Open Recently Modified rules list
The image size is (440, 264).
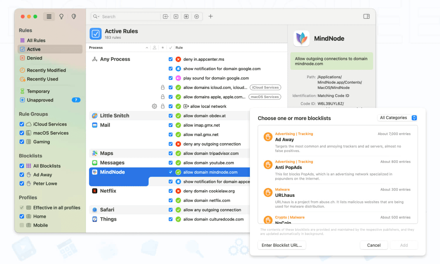(x=46, y=70)
